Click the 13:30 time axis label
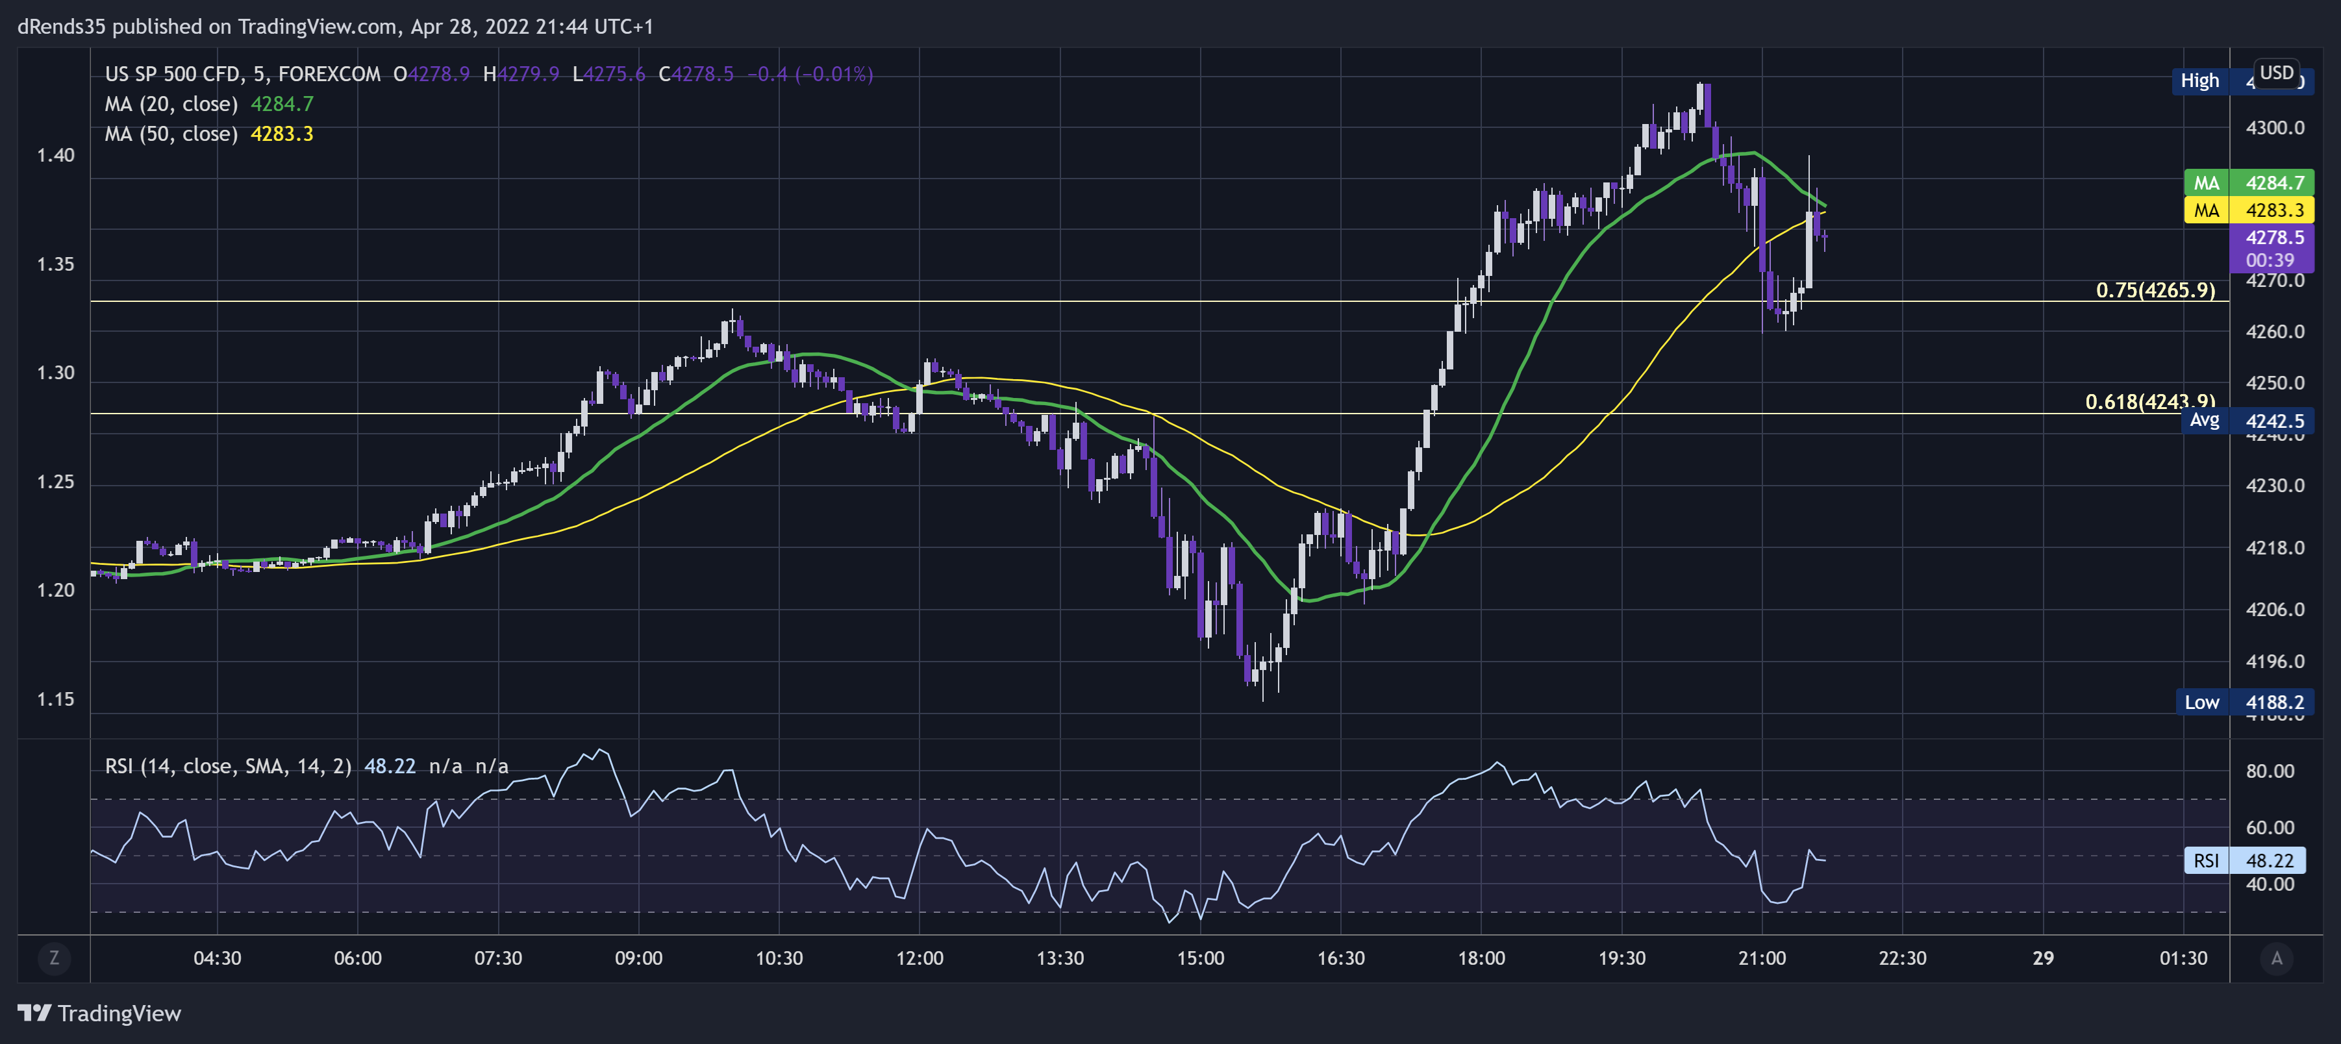 click(1060, 958)
